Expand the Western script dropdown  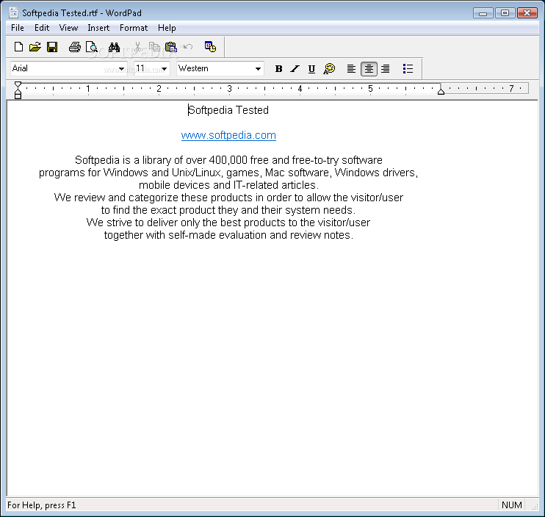coord(258,69)
